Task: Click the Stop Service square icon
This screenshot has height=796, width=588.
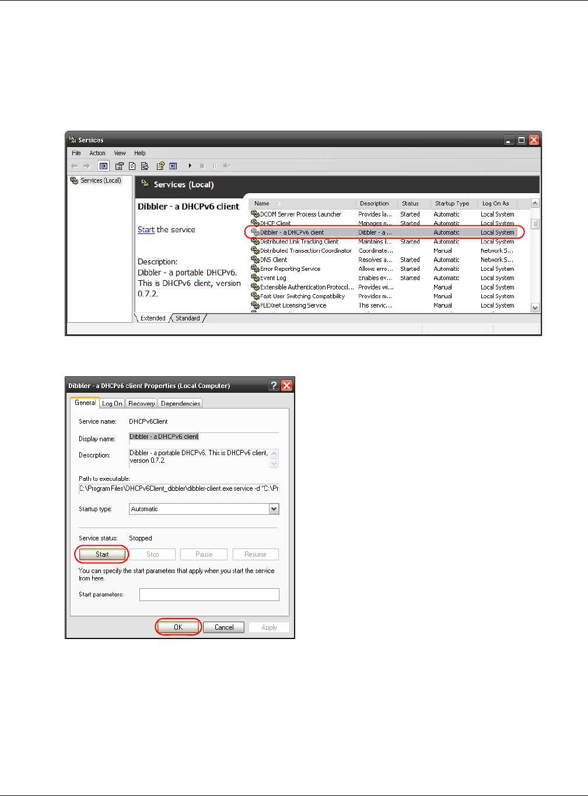Action: [202, 166]
